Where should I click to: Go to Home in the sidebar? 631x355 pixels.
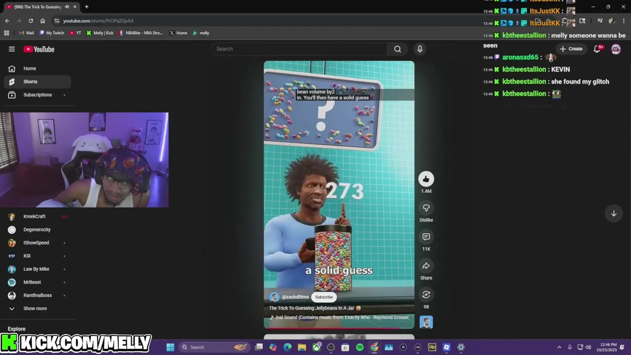pyautogui.click(x=37, y=69)
